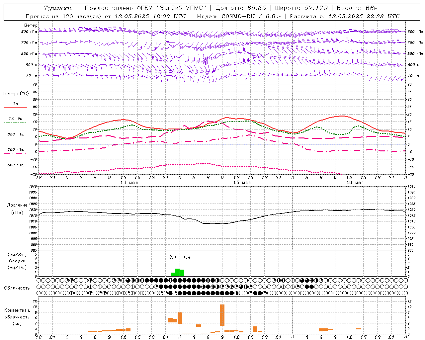Click the forecast start time 13.05.2025 18:00 UTC
This screenshot has width=425, height=340.
pyautogui.click(x=150, y=16)
